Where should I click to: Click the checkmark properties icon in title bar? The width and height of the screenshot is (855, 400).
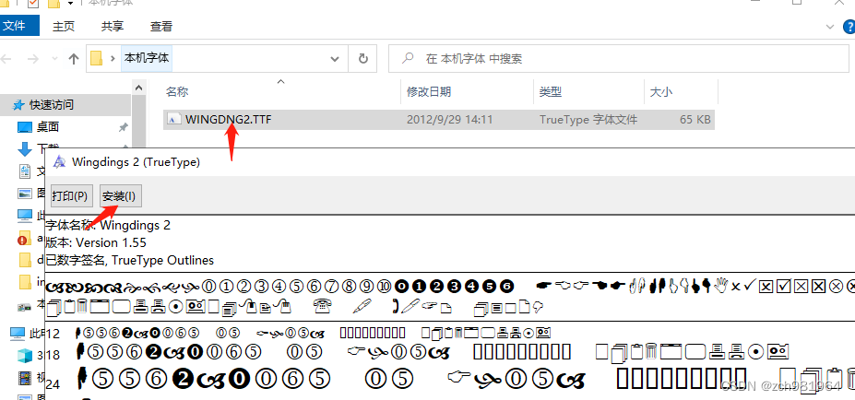(32, 4)
